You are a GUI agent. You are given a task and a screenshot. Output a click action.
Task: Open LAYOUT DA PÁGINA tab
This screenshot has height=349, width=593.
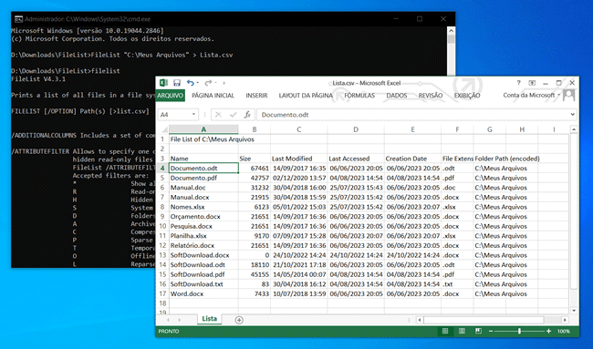306,96
